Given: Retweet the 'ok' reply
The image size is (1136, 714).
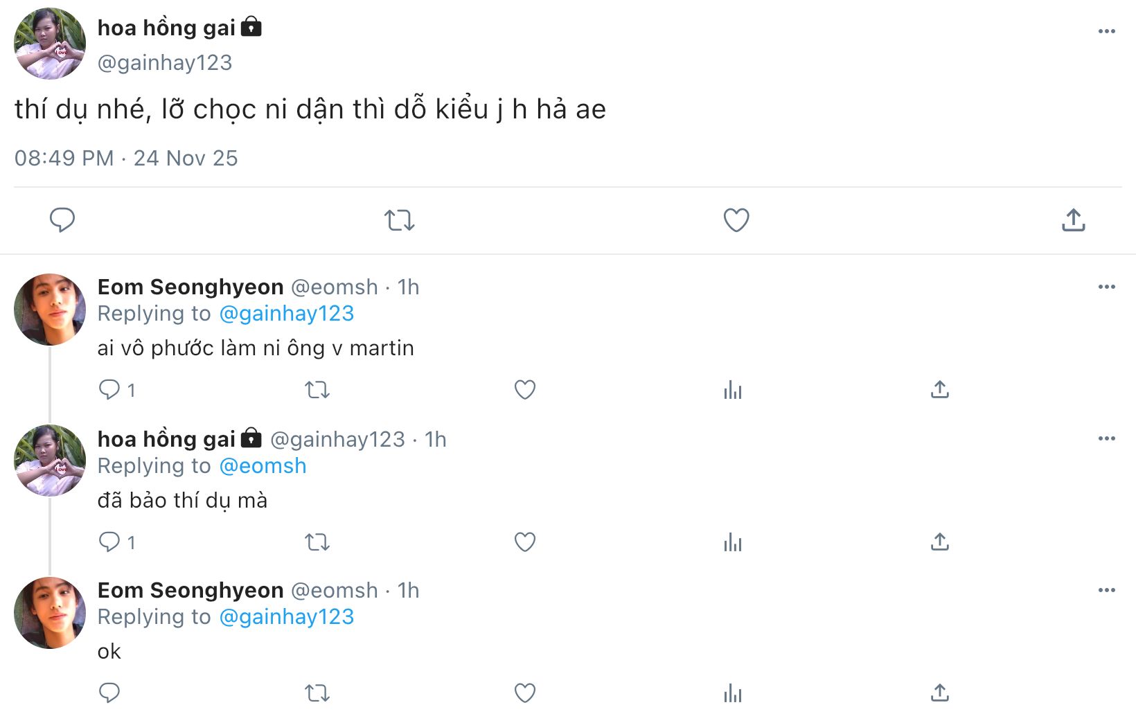Looking at the screenshot, I should [317, 693].
